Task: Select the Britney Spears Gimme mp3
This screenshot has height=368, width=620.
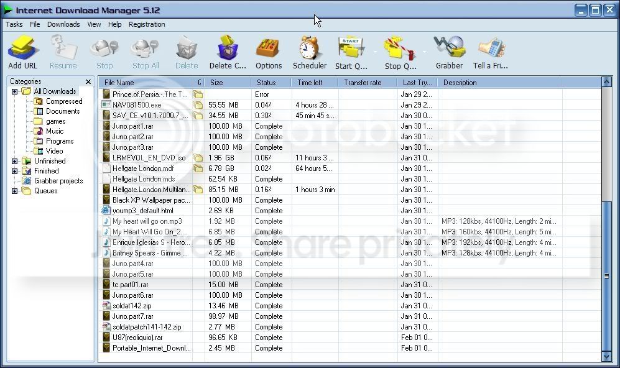Action: pos(350,253)
